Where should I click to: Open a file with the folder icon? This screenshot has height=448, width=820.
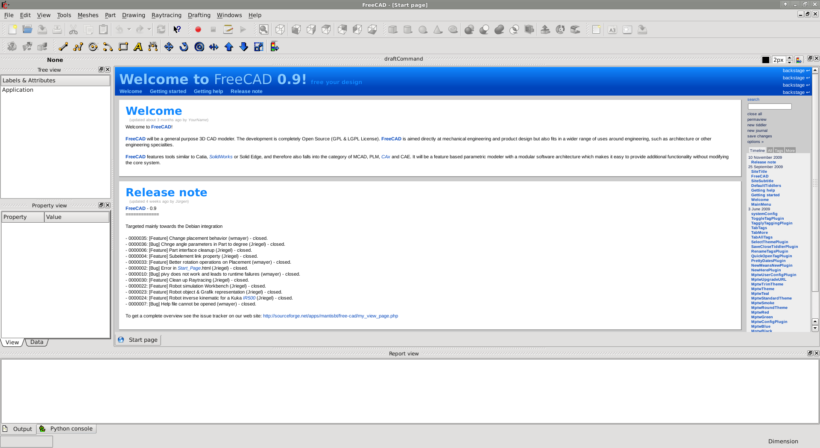pos(27,29)
